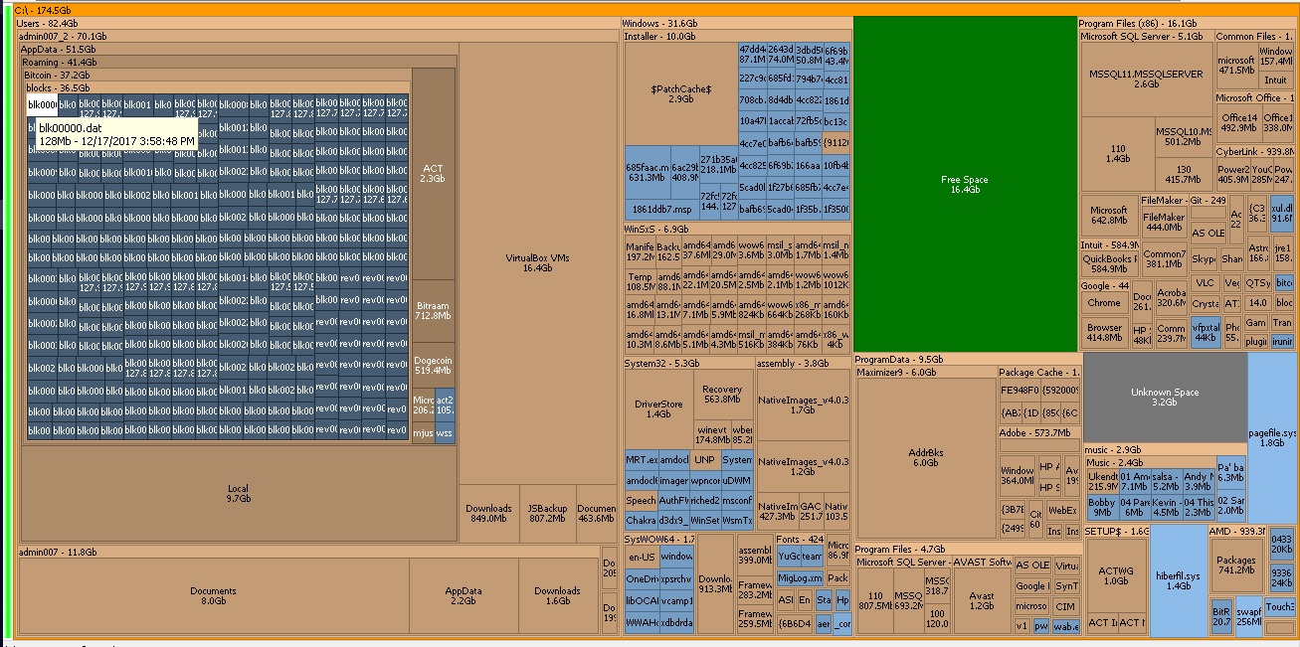This screenshot has height=647, width=1300.
Task: Open the Avast 1.2Gb folder block
Action: click(x=982, y=601)
